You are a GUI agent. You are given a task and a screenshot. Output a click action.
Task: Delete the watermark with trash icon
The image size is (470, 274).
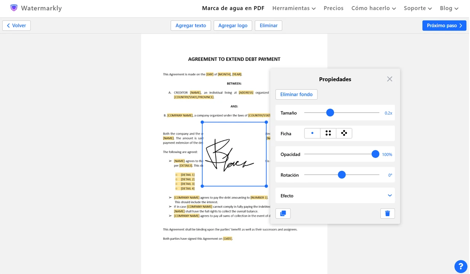[387, 213]
